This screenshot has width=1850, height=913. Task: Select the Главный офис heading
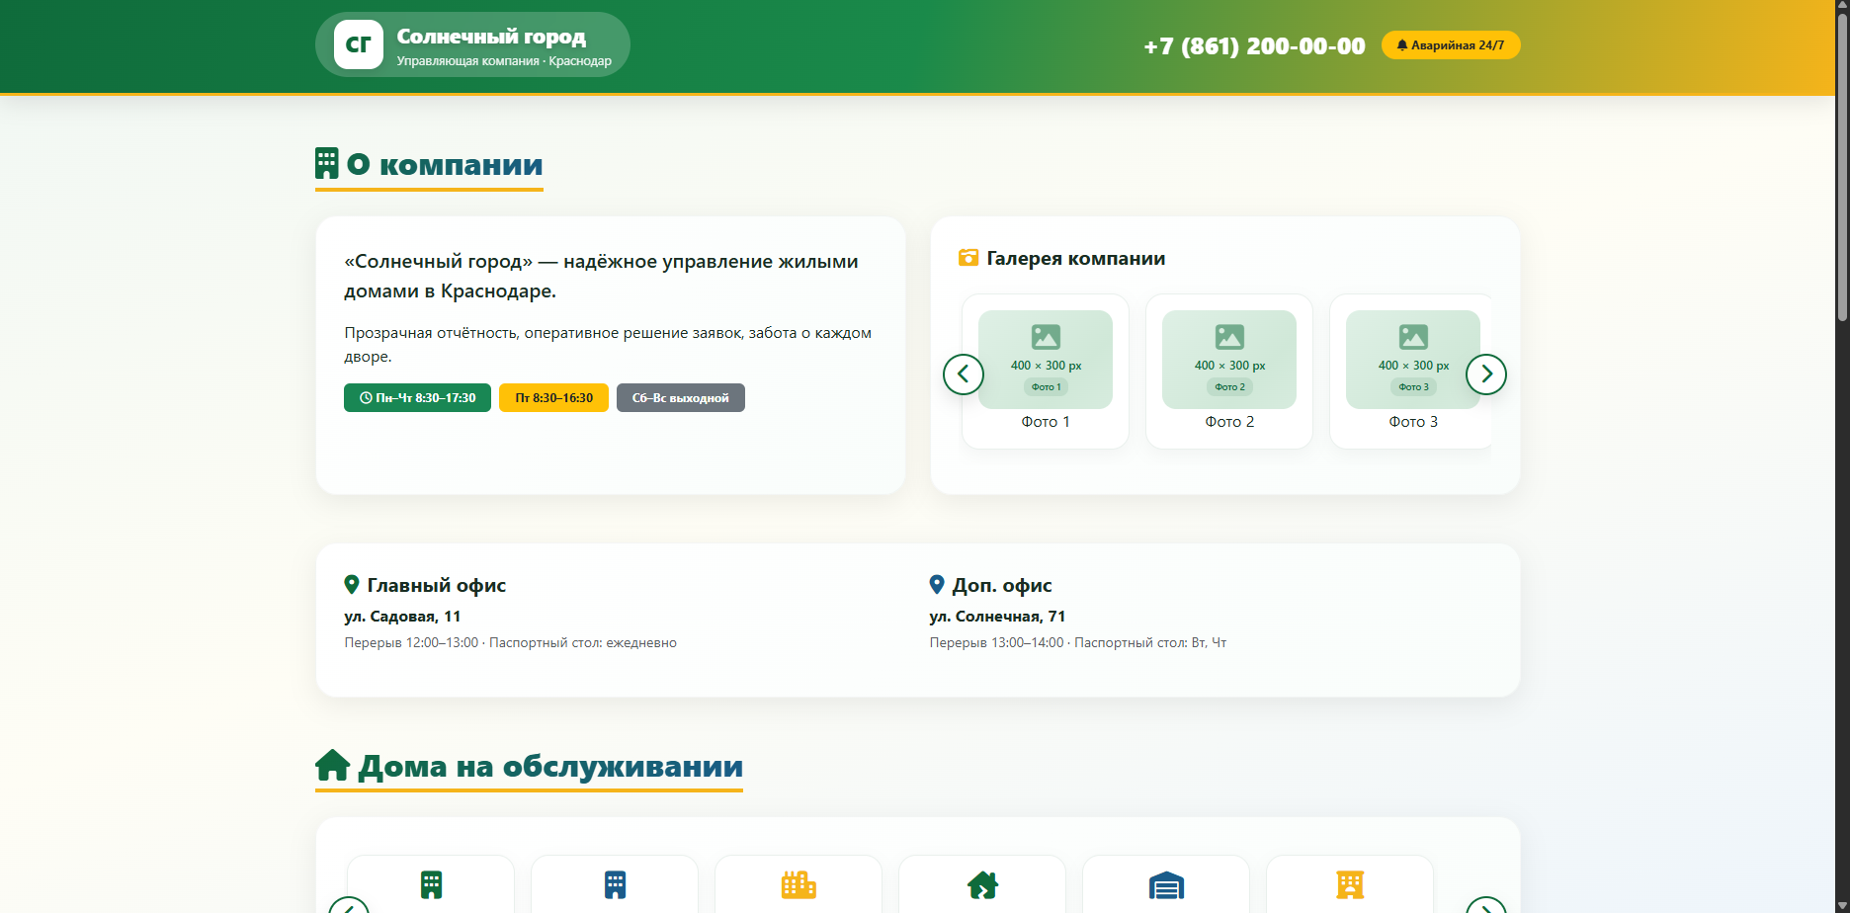tap(437, 585)
